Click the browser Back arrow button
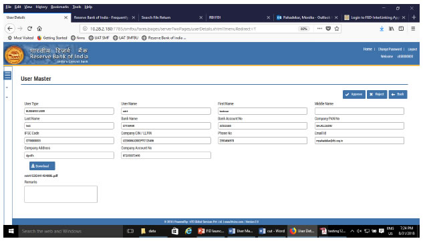This screenshot has width=423, height=241. [x=10, y=29]
